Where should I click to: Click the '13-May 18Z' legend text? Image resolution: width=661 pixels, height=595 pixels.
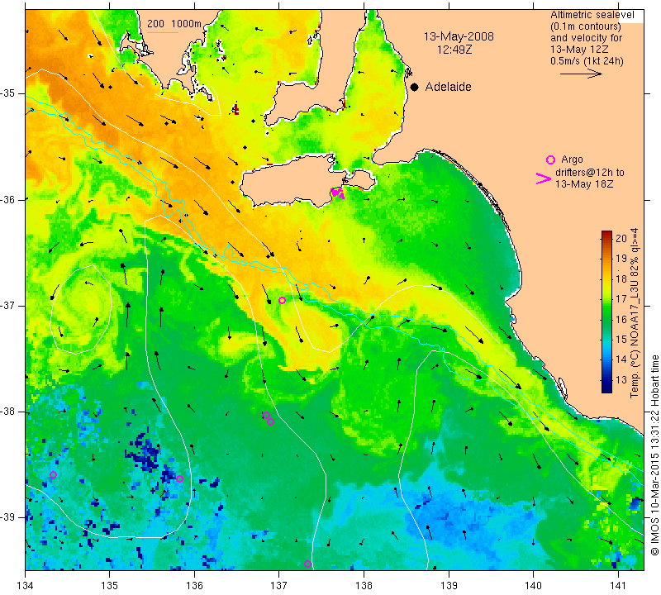[x=584, y=183]
